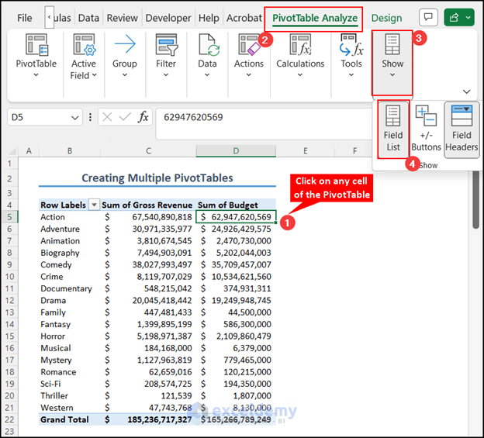Switch to the Design tab
The image size is (484, 438).
pyautogui.click(x=386, y=18)
